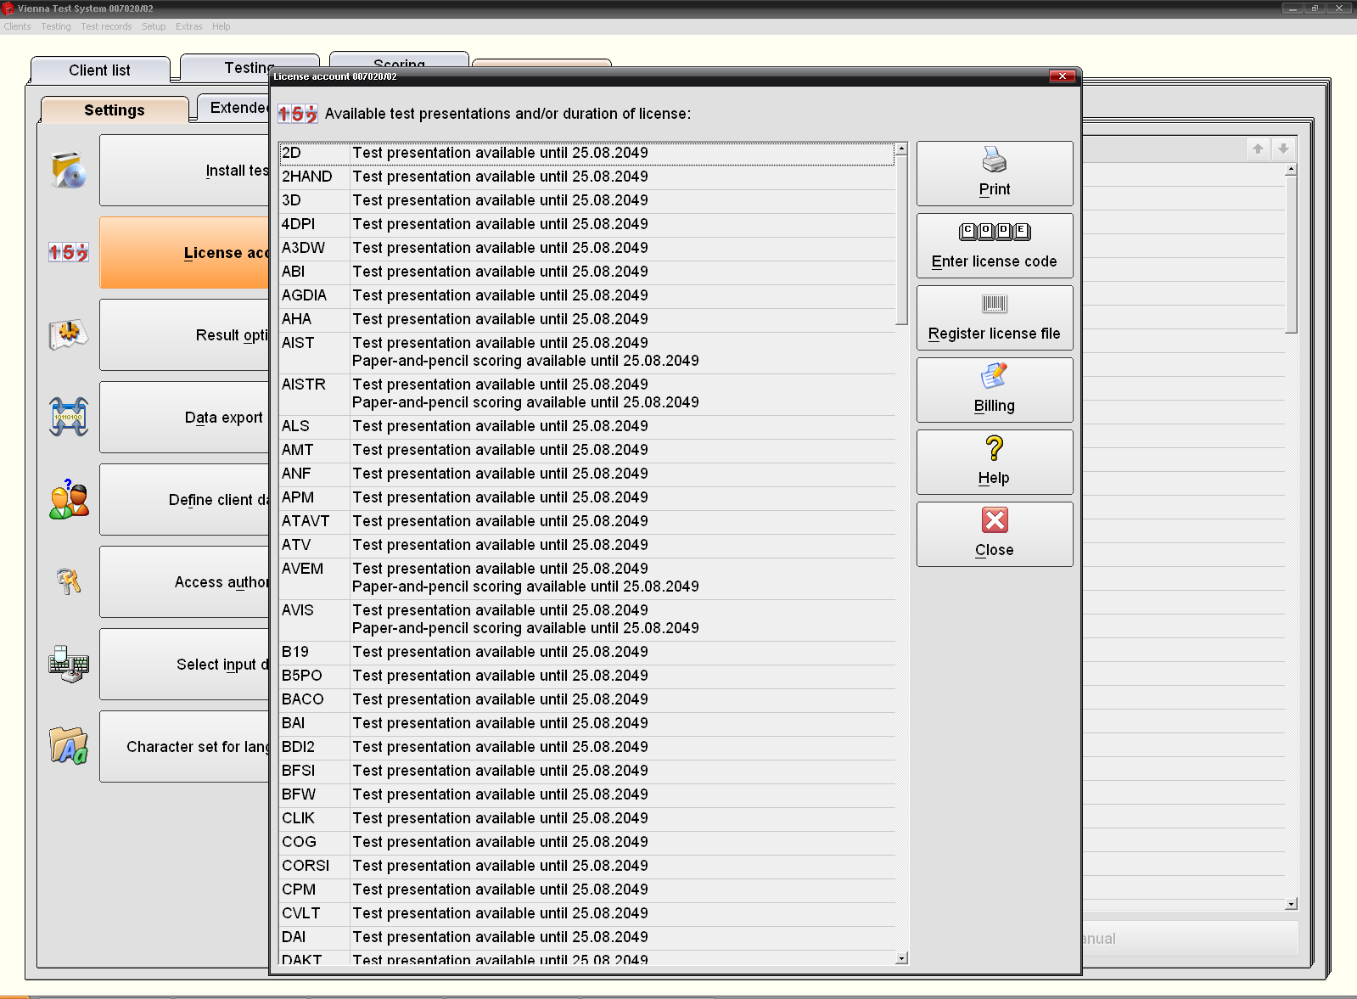Screen dimensions: 1357x999
Task: Select the 4DPI license row
Action: coord(586,224)
